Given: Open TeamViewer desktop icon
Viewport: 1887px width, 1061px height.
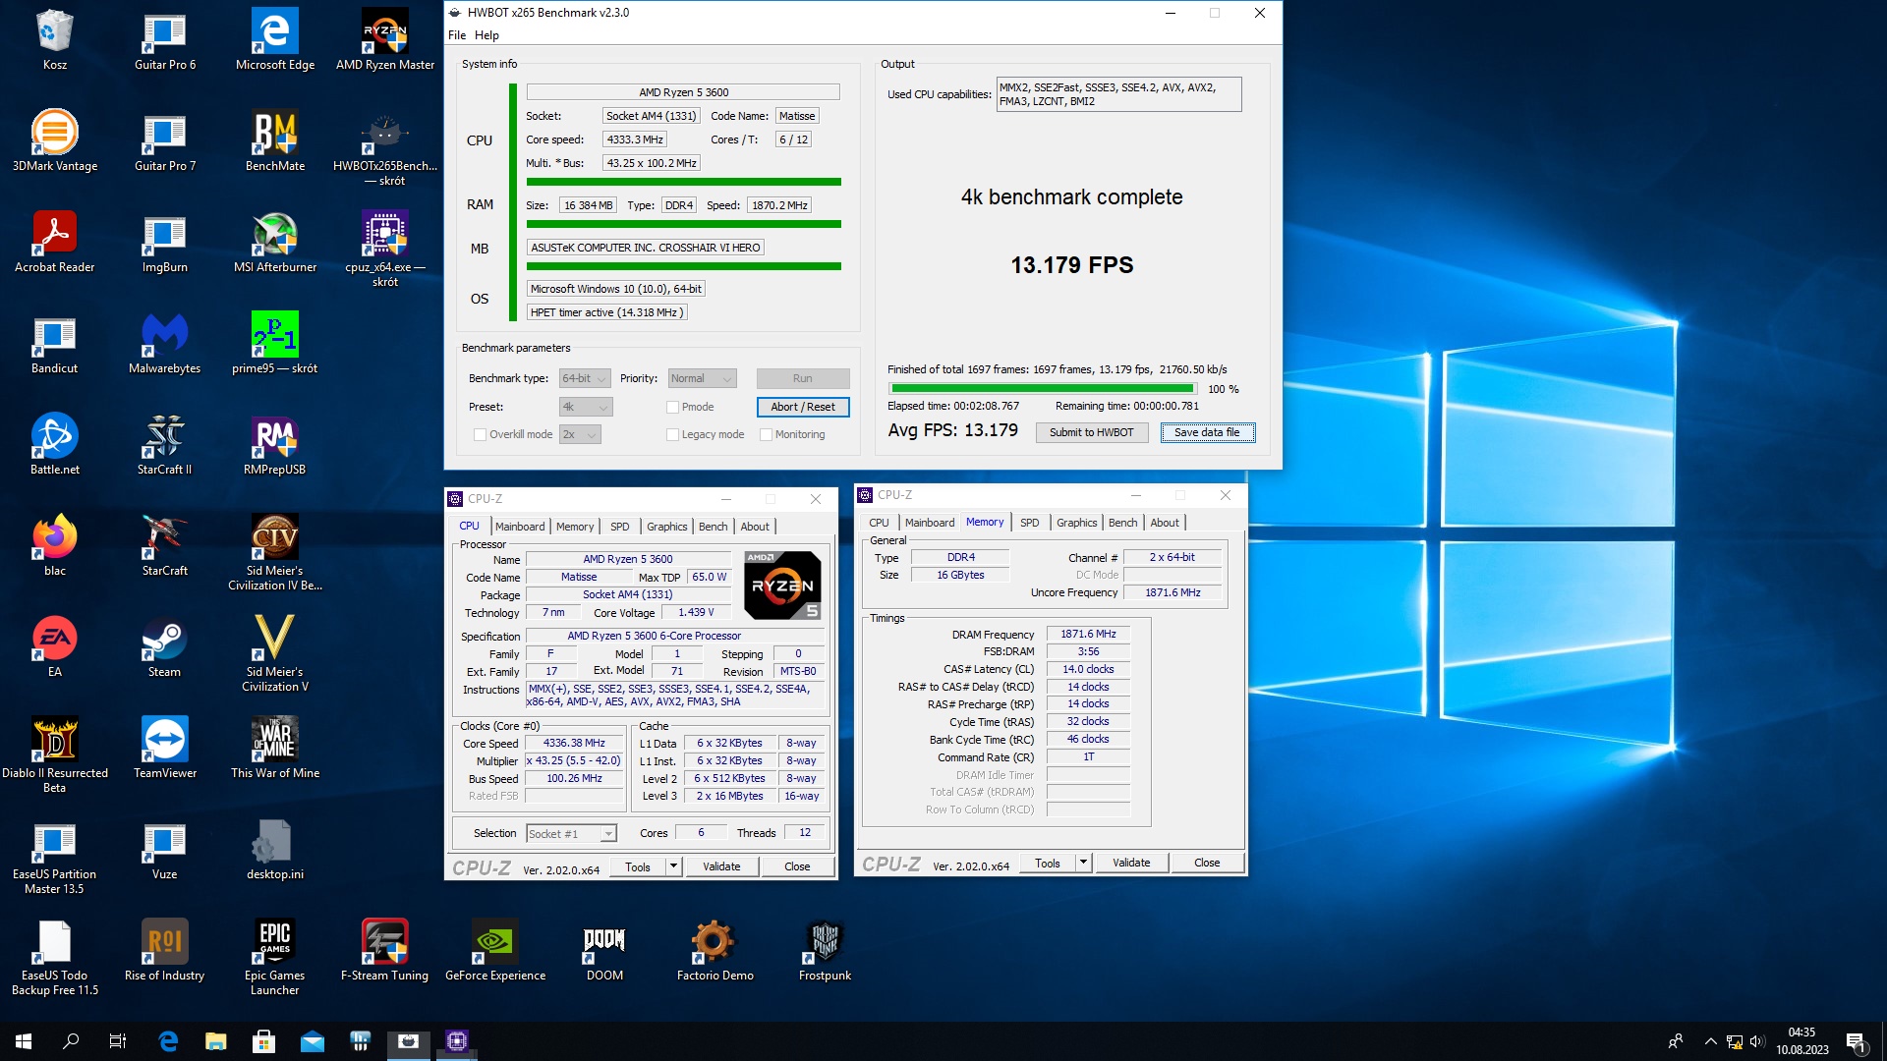Looking at the screenshot, I should click(x=165, y=749).
